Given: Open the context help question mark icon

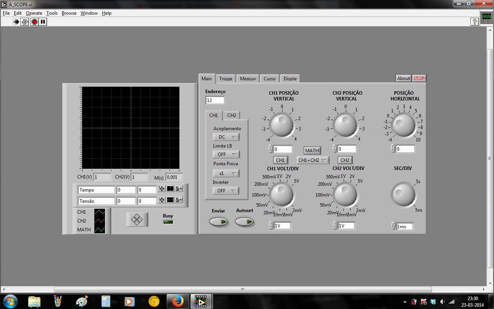Looking at the screenshot, I should 475,22.
